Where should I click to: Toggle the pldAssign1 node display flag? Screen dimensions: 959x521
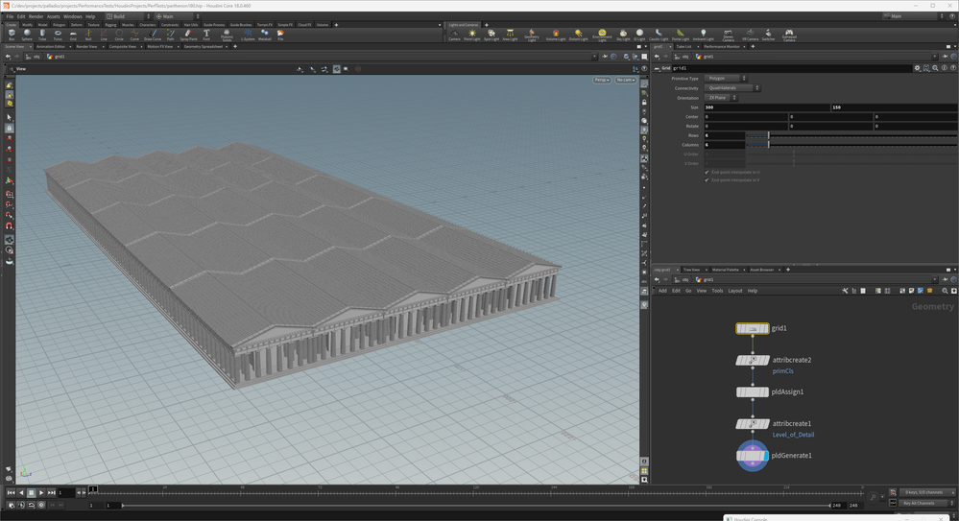766,392
